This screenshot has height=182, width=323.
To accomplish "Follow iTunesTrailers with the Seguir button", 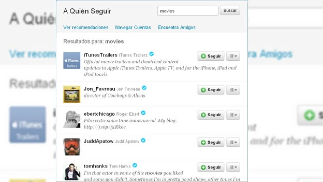I will point(211,56).
